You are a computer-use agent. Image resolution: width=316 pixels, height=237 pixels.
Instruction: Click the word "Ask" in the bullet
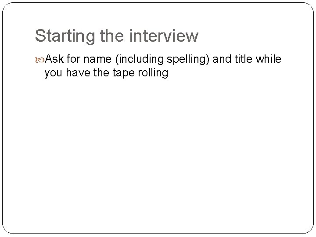click(54, 59)
